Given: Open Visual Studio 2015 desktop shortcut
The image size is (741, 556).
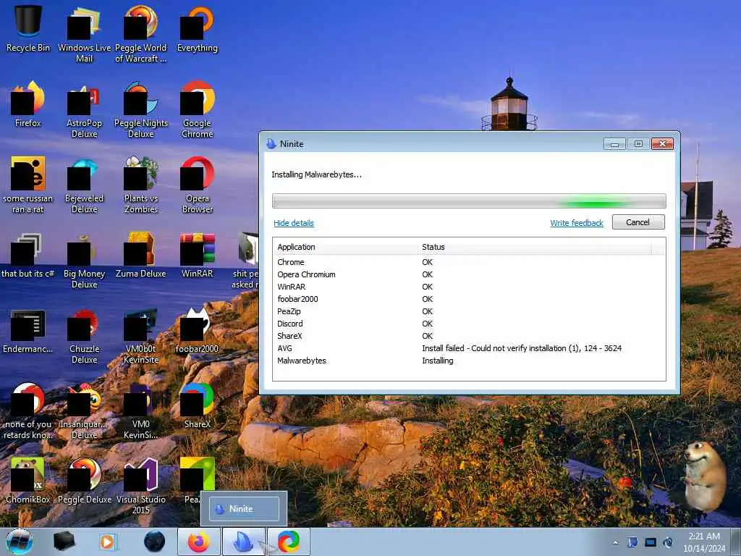Looking at the screenshot, I should 141,486.
